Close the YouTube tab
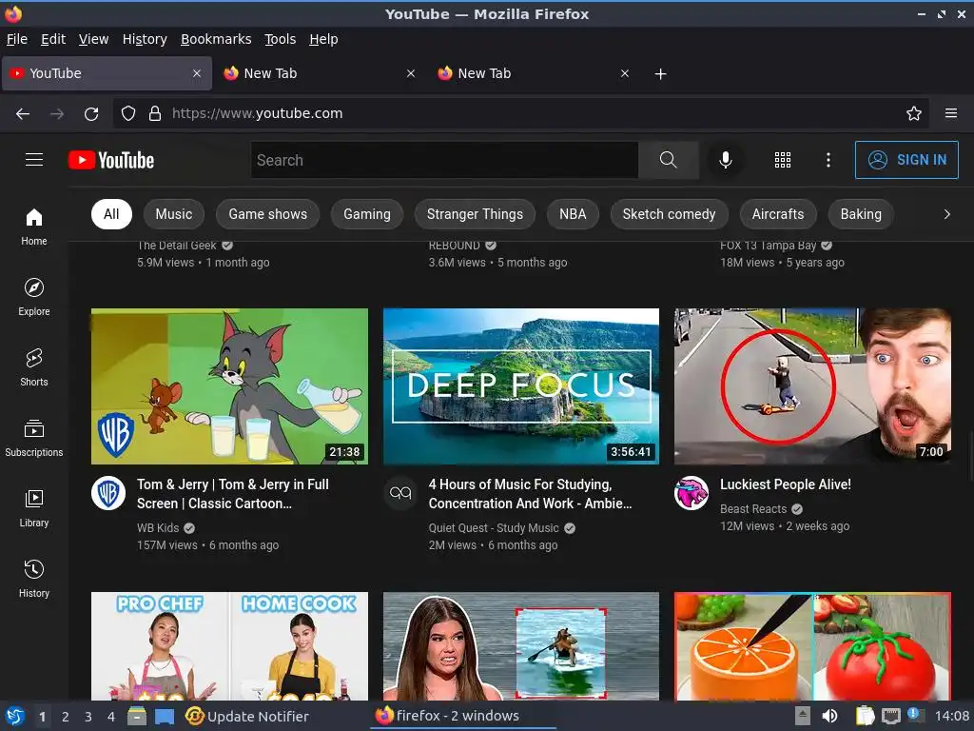 point(196,73)
